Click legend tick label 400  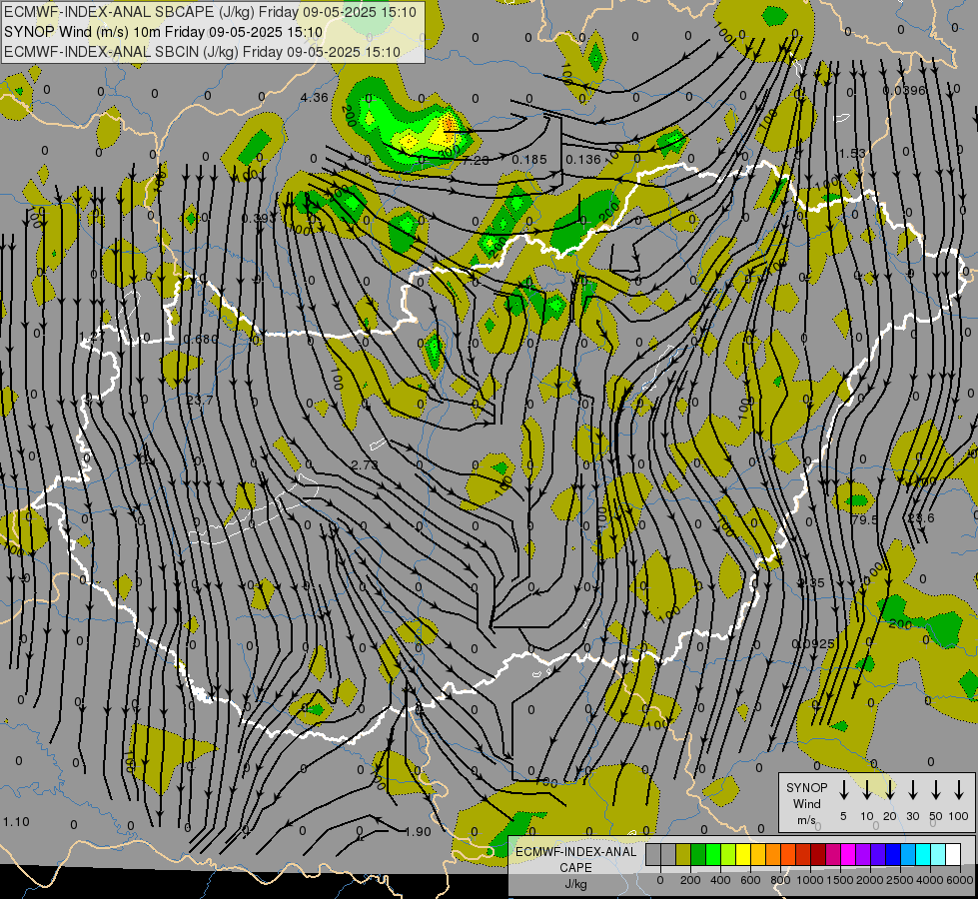pyautogui.click(x=720, y=880)
